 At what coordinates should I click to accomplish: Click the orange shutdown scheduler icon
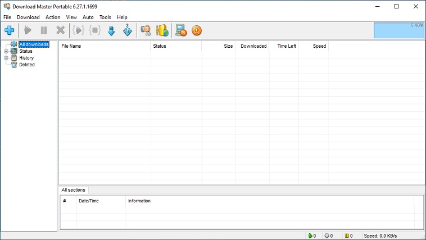click(x=197, y=30)
